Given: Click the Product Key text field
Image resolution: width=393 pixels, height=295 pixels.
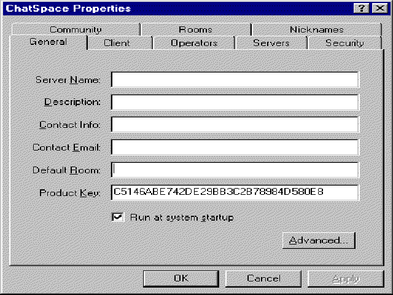Looking at the screenshot, I should [235, 192].
